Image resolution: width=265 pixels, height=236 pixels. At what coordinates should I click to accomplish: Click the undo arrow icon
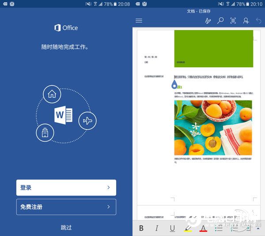coord(258,21)
